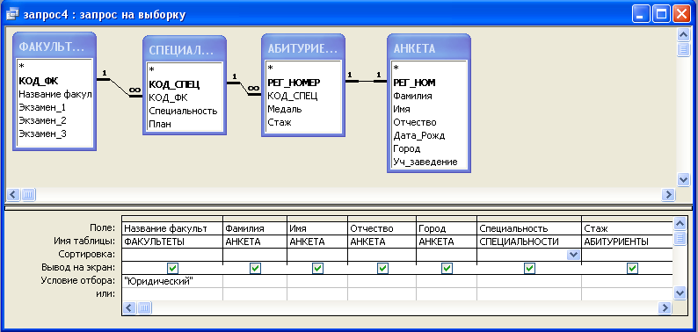The height and width of the screenshot is (332, 698).
Task: Select КОД_СПЕЦ field in СПЕЦИАЛ... table
Action: (174, 84)
